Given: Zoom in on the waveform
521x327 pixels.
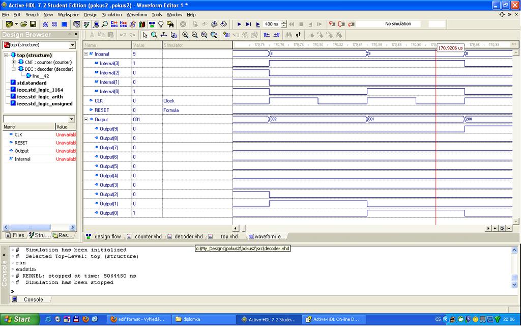Looking at the screenshot, I should (185, 35).
